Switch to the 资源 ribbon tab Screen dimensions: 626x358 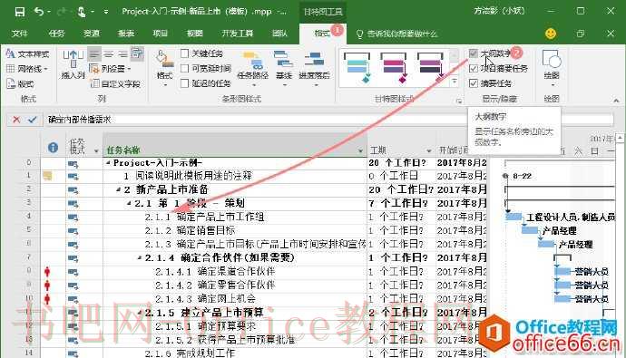[91, 34]
